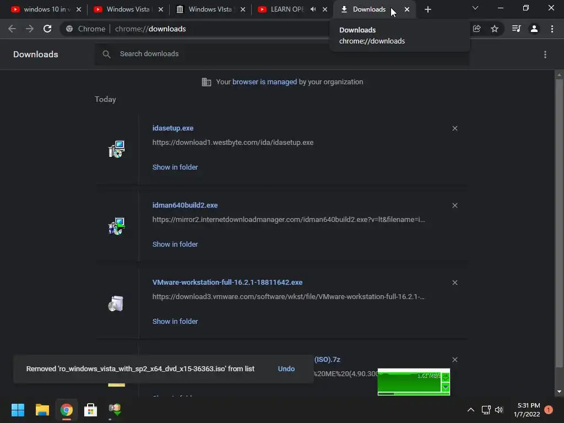Open downloads page more actions menu

click(545, 55)
